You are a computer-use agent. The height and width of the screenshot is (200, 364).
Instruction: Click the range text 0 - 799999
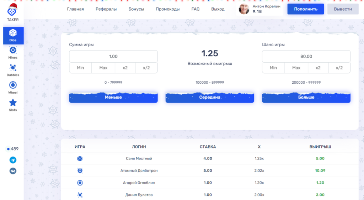pos(113,83)
